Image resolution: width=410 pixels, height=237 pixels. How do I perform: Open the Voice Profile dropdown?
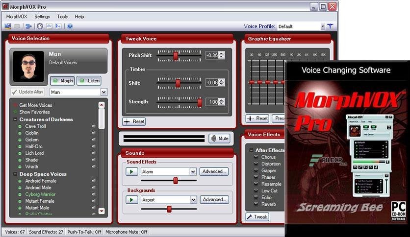pyautogui.click(x=323, y=26)
